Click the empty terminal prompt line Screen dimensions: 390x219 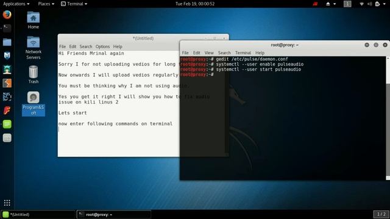[x=197, y=75]
